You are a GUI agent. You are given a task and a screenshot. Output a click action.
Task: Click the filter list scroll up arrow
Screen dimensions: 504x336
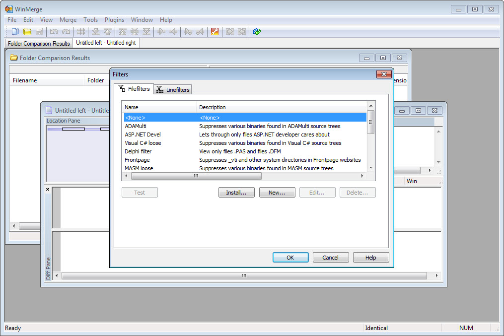click(371, 106)
